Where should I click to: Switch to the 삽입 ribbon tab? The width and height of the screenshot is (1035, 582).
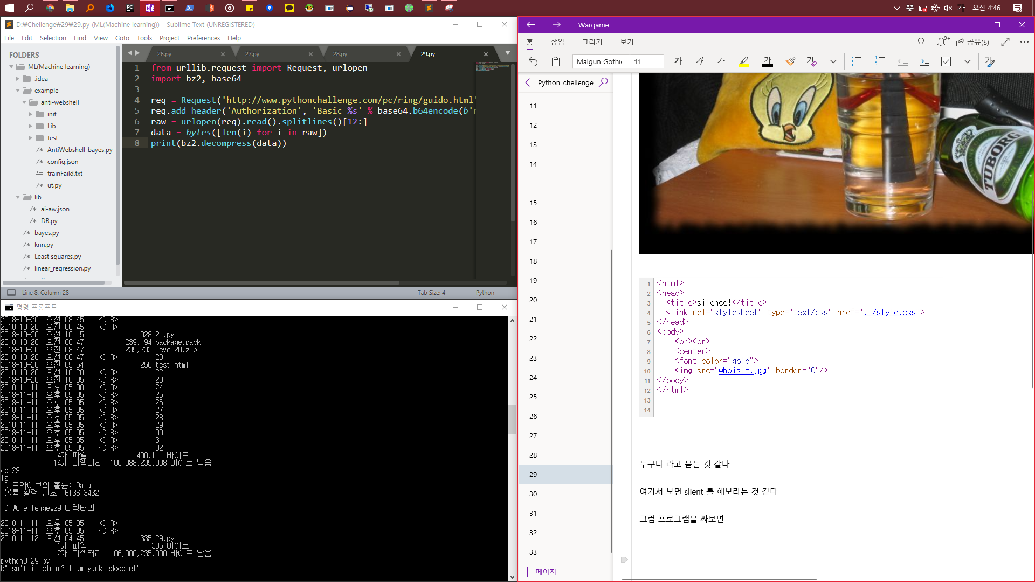tap(557, 42)
